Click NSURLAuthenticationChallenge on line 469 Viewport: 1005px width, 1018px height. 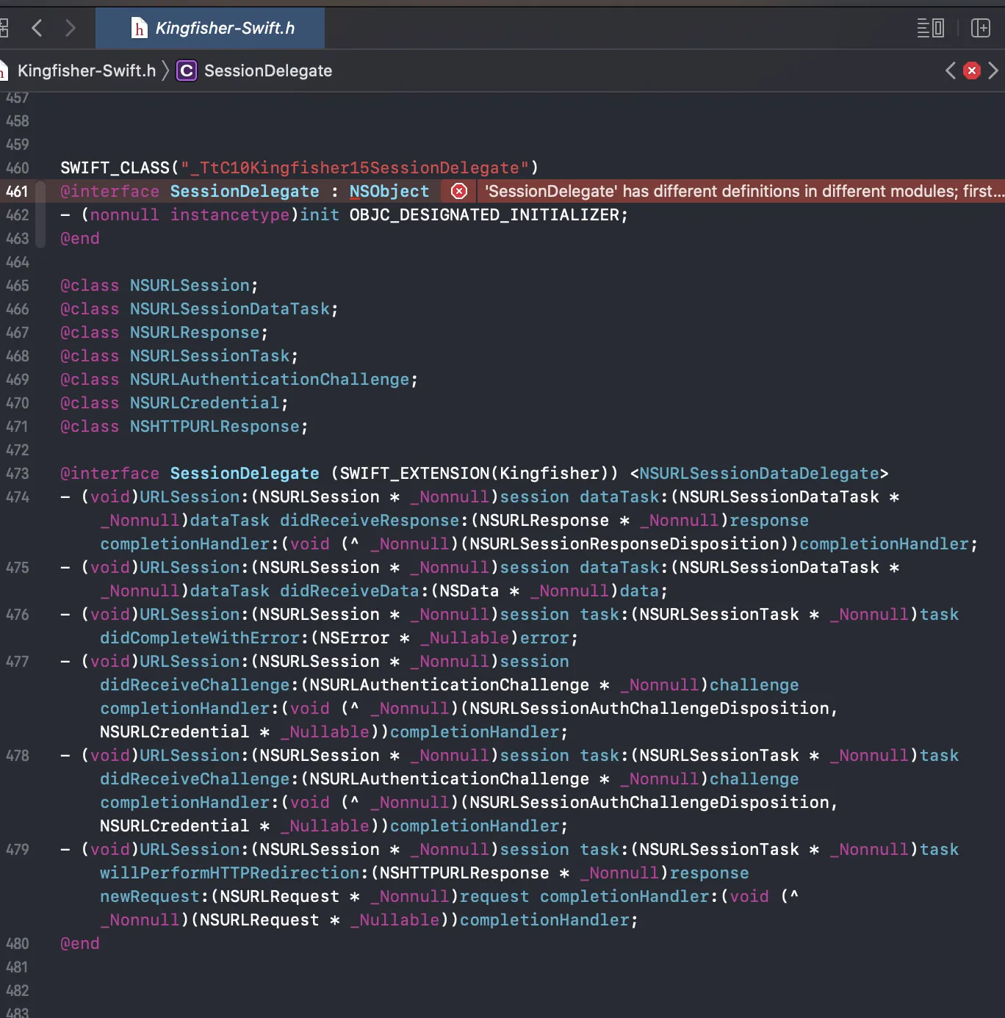coord(270,380)
